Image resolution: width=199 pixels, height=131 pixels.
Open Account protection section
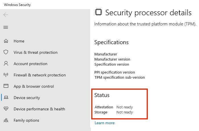(x=30, y=64)
